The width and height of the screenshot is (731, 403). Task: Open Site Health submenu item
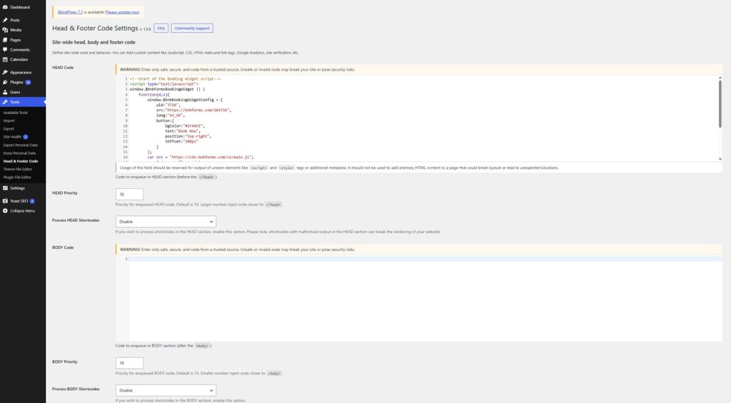tap(13, 137)
